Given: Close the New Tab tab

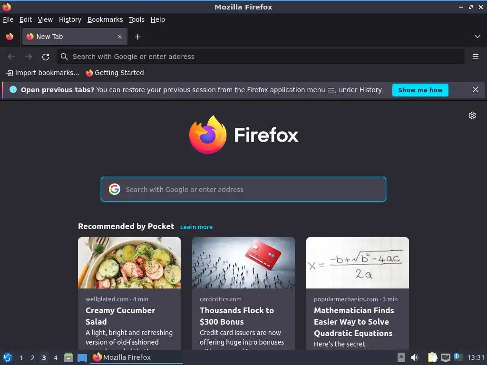Looking at the screenshot, I should [x=120, y=37].
